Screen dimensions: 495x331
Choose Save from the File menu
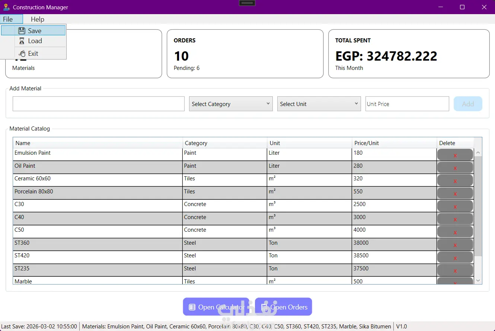click(33, 31)
